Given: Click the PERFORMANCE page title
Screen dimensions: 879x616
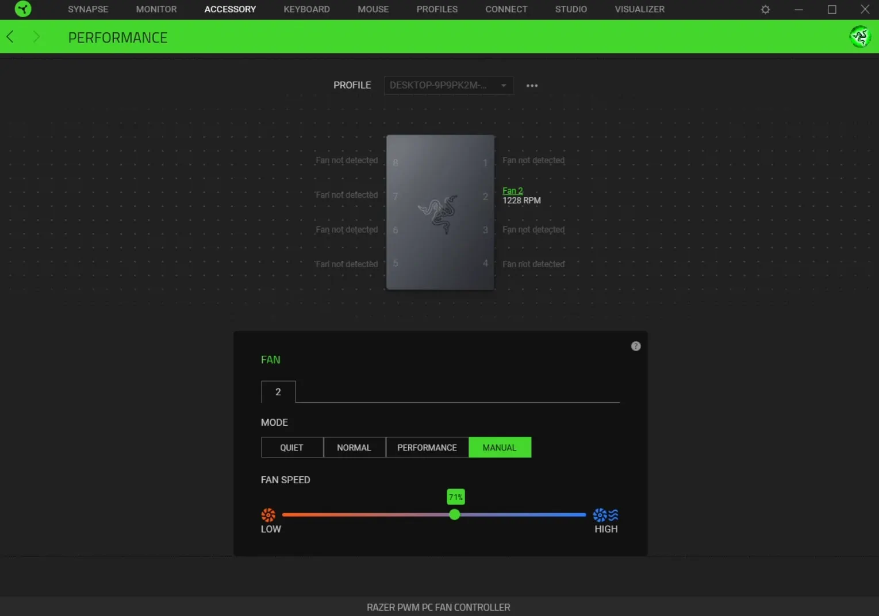Looking at the screenshot, I should click(x=118, y=37).
